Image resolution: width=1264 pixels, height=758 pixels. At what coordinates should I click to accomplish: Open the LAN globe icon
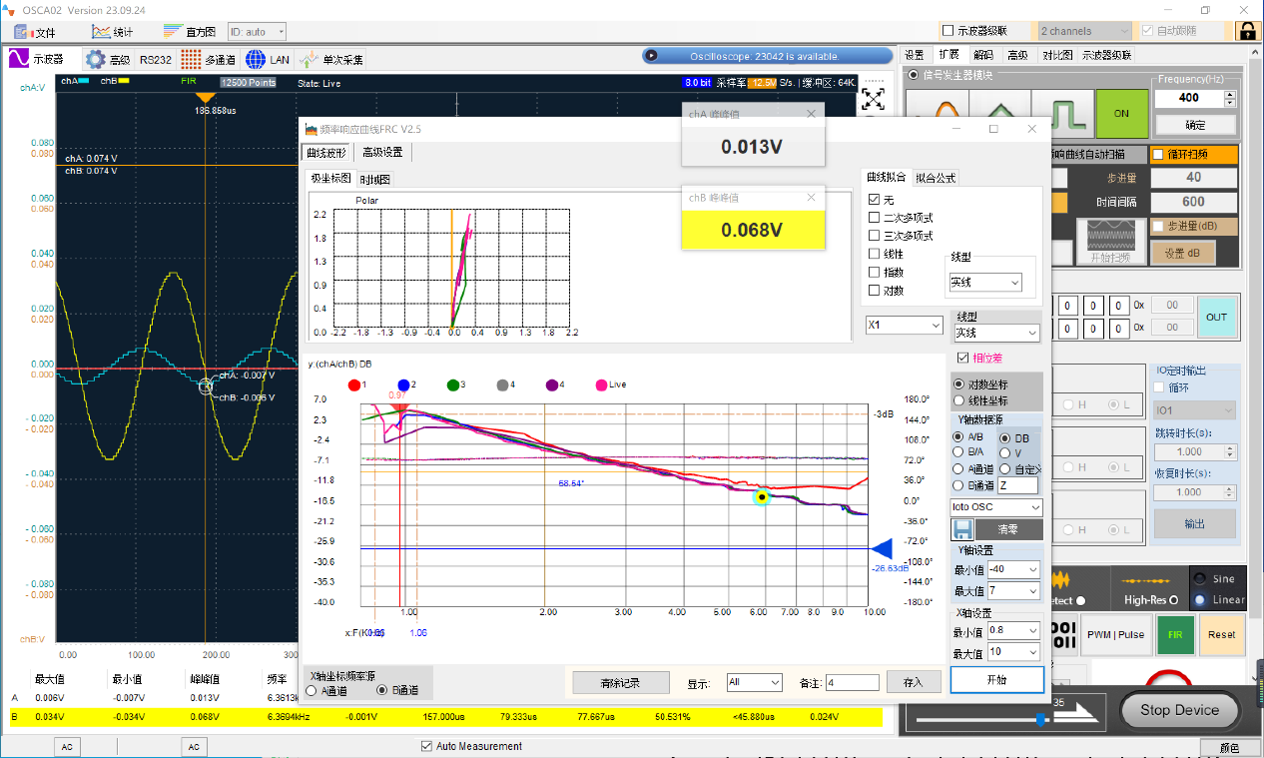pyautogui.click(x=255, y=59)
